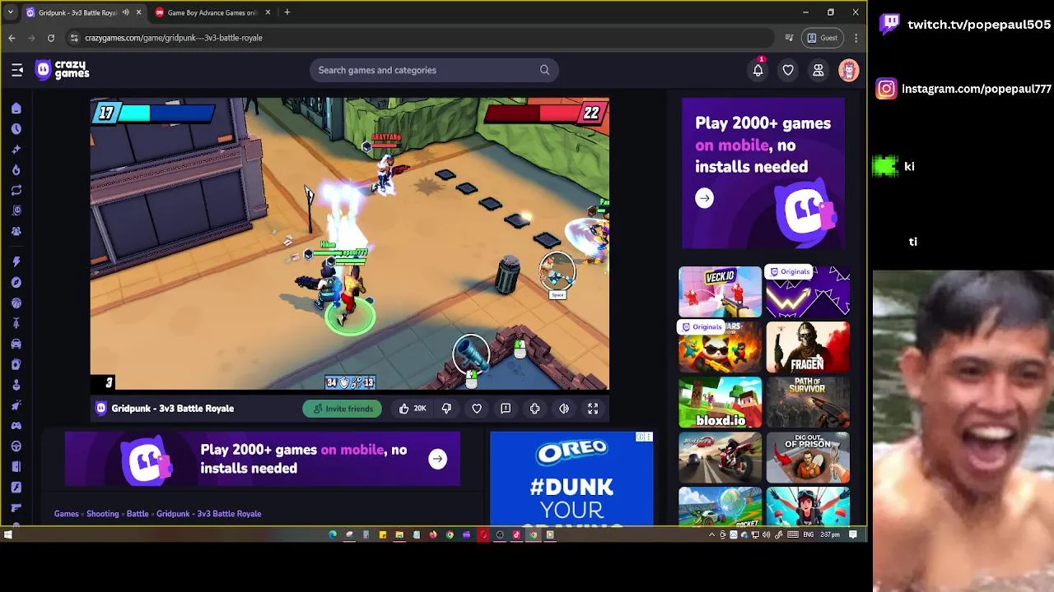Open the game controls puzzle icon
Screen dimensions: 1054x592
pyautogui.click(x=534, y=409)
